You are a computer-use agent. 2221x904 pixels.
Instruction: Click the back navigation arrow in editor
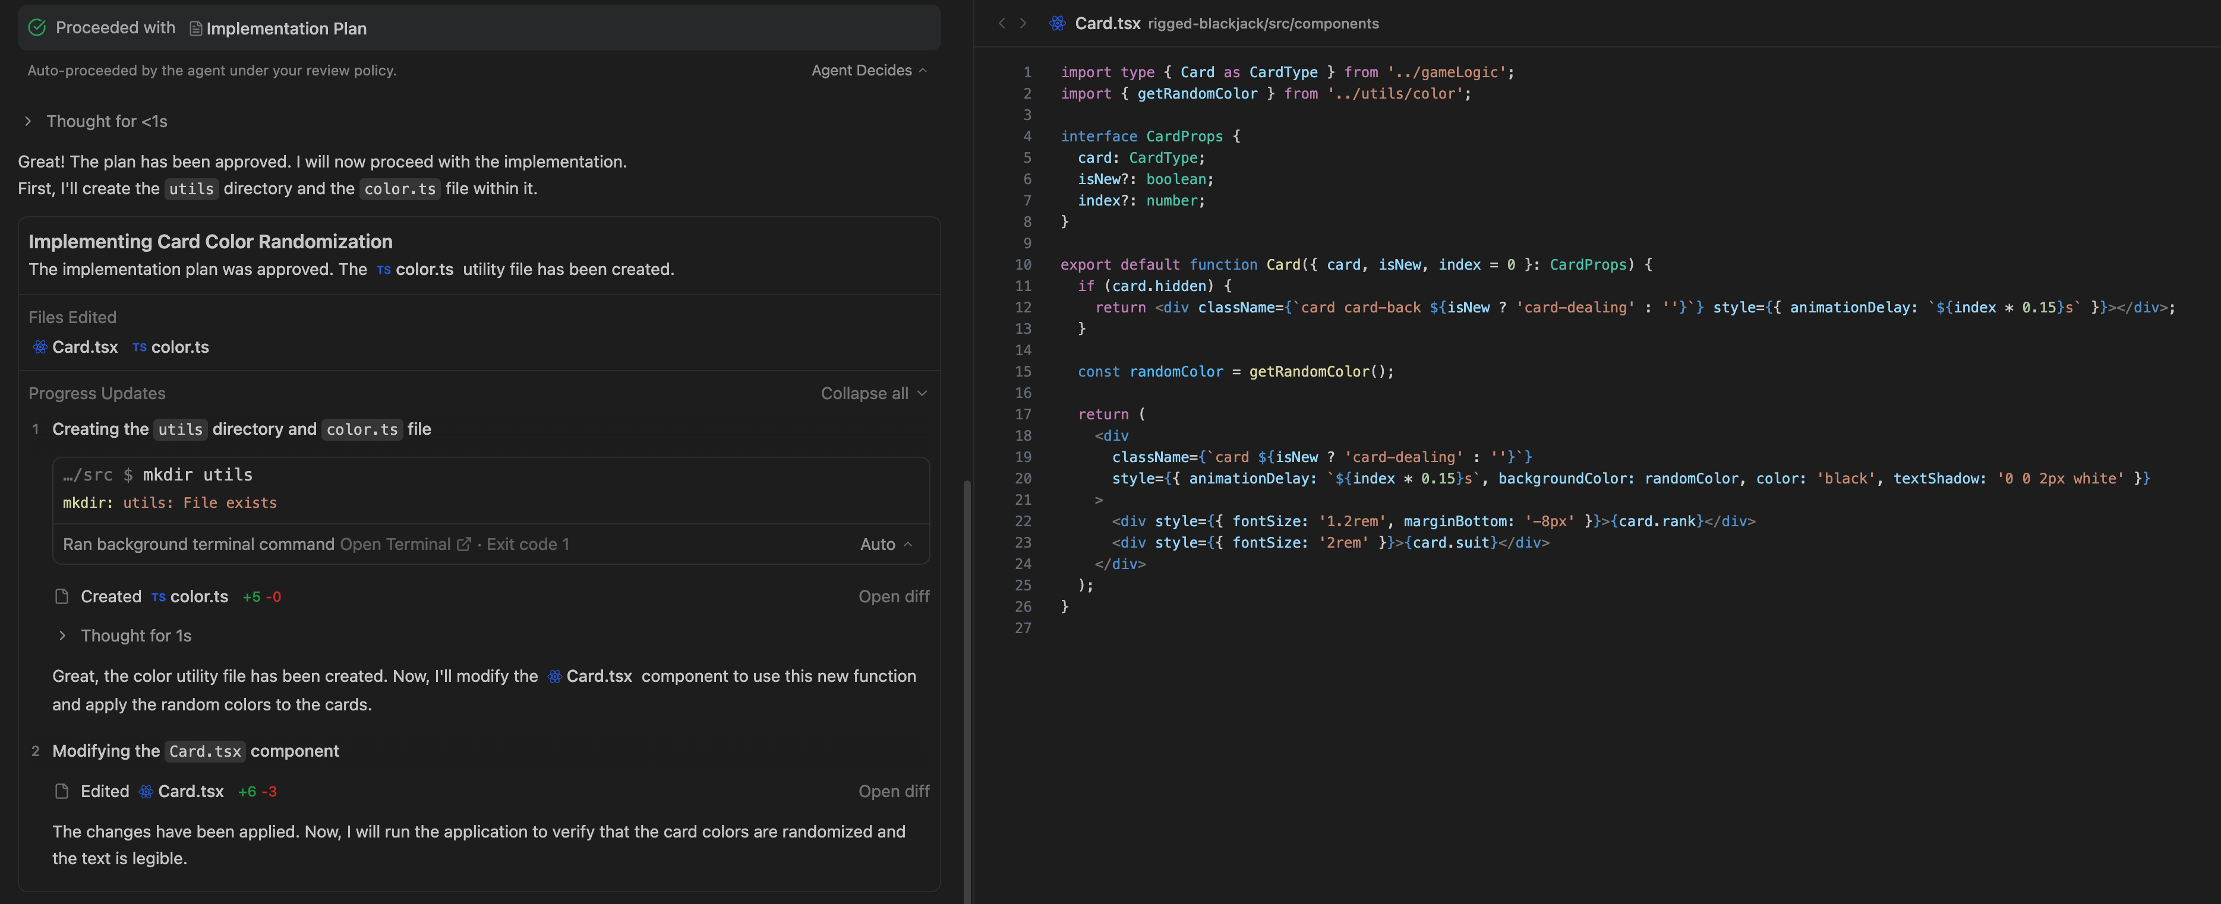(1001, 23)
